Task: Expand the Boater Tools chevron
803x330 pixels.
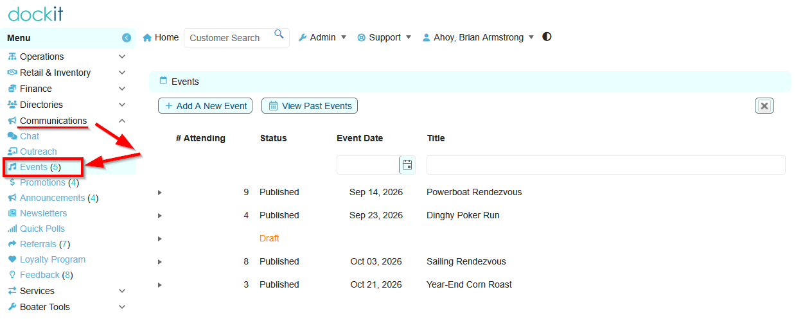Action: (x=122, y=307)
